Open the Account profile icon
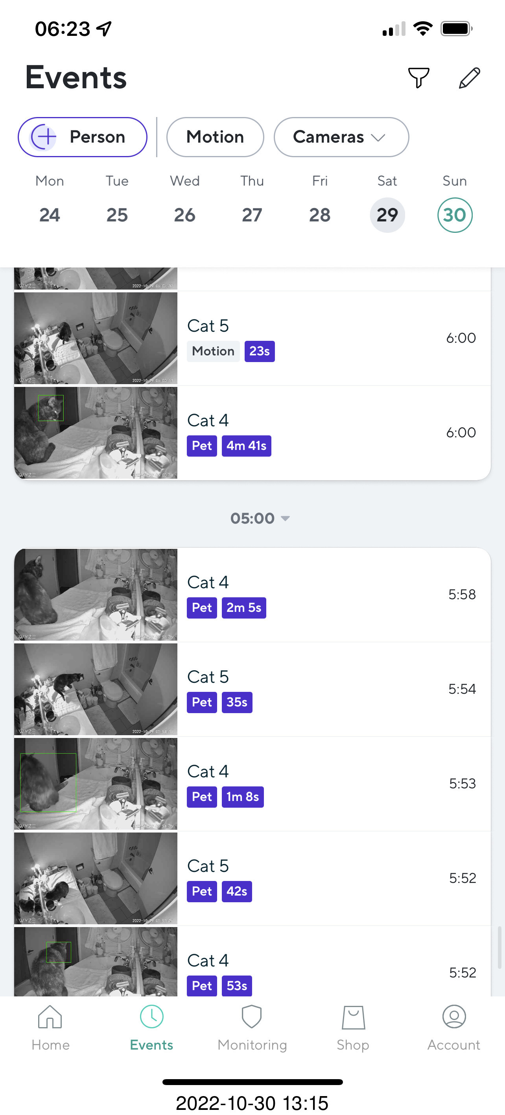505x1115 pixels. 453,1017
